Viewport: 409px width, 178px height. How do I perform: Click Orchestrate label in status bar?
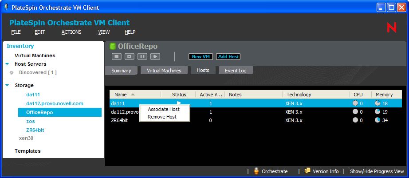click(275, 171)
